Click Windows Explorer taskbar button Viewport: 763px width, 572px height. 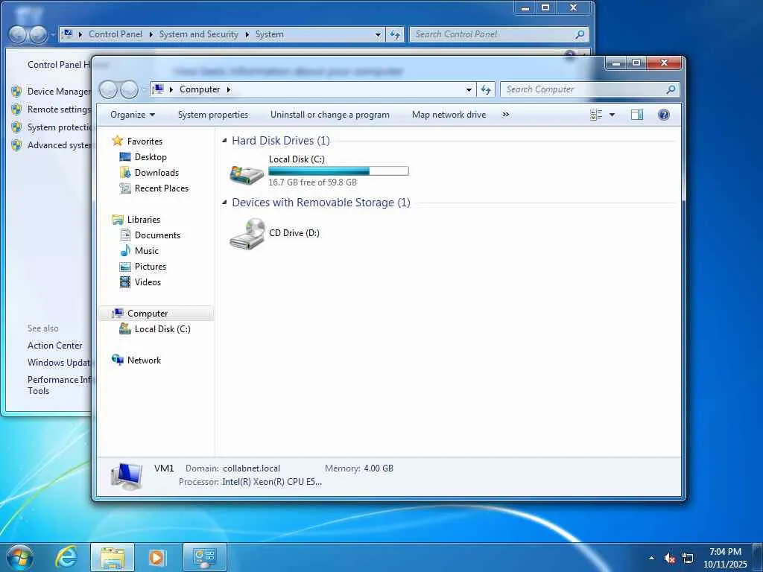[113, 557]
